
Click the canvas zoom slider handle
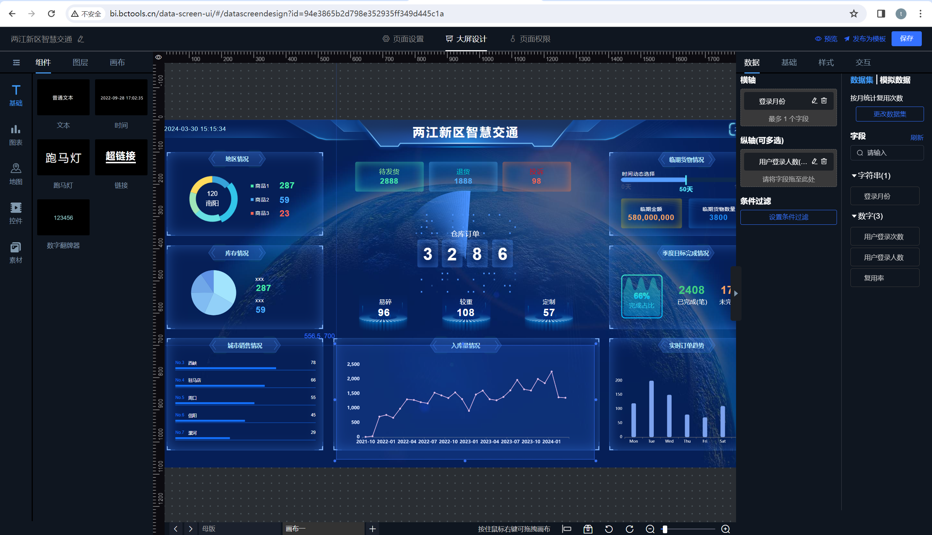(x=665, y=529)
